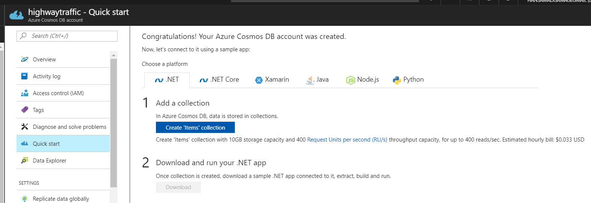The height and width of the screenshot is (203, 591).
Task: Choose the Python platform tab
Action: click(x=408, y=80)
